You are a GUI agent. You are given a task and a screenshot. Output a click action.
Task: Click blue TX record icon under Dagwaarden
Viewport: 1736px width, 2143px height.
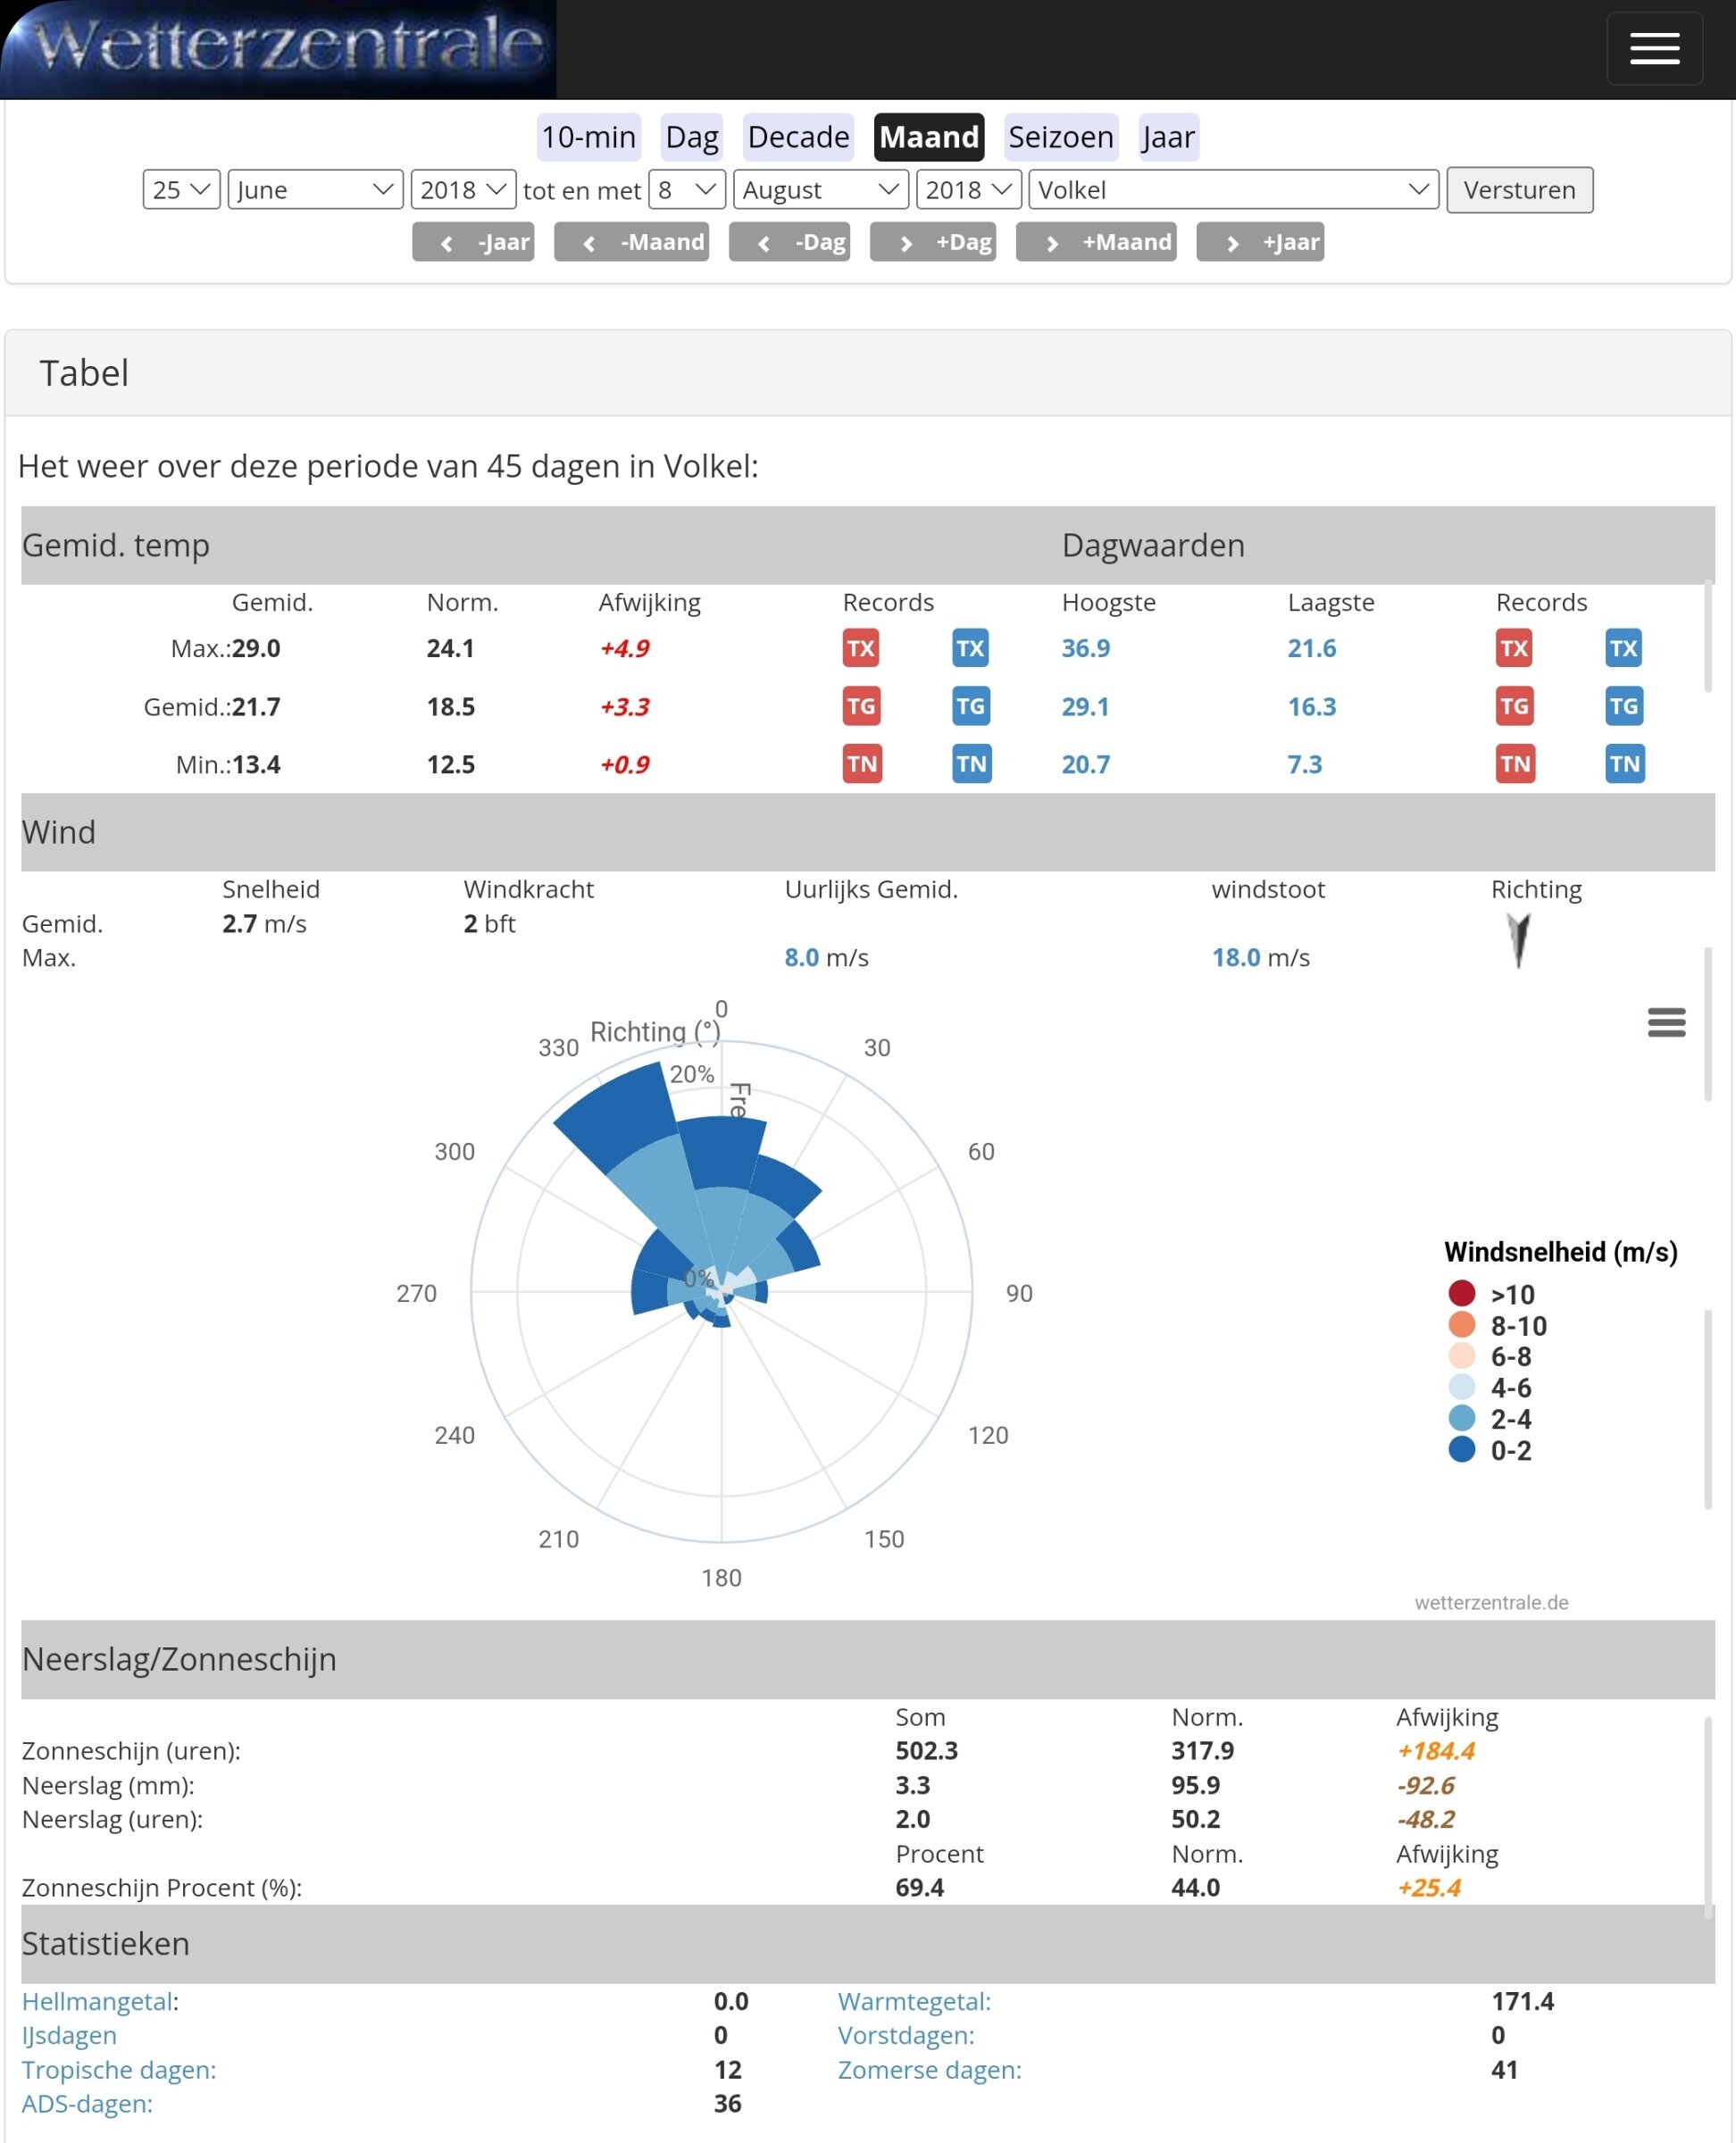(1622, 648)
